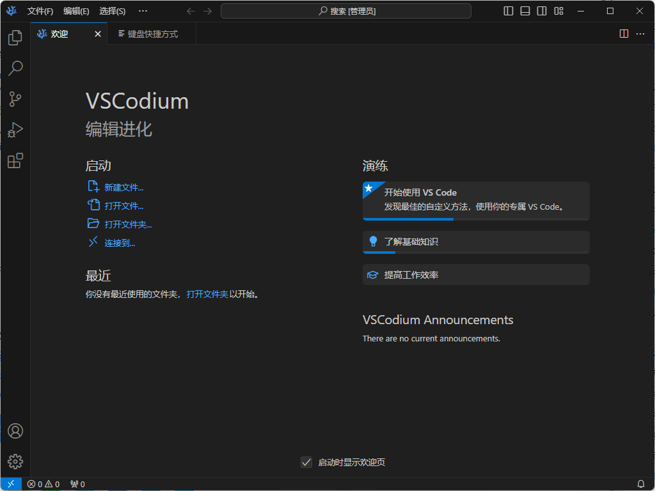
Task: Switch to the 键盘快捷方式 tab
Action: coord(152,34)
